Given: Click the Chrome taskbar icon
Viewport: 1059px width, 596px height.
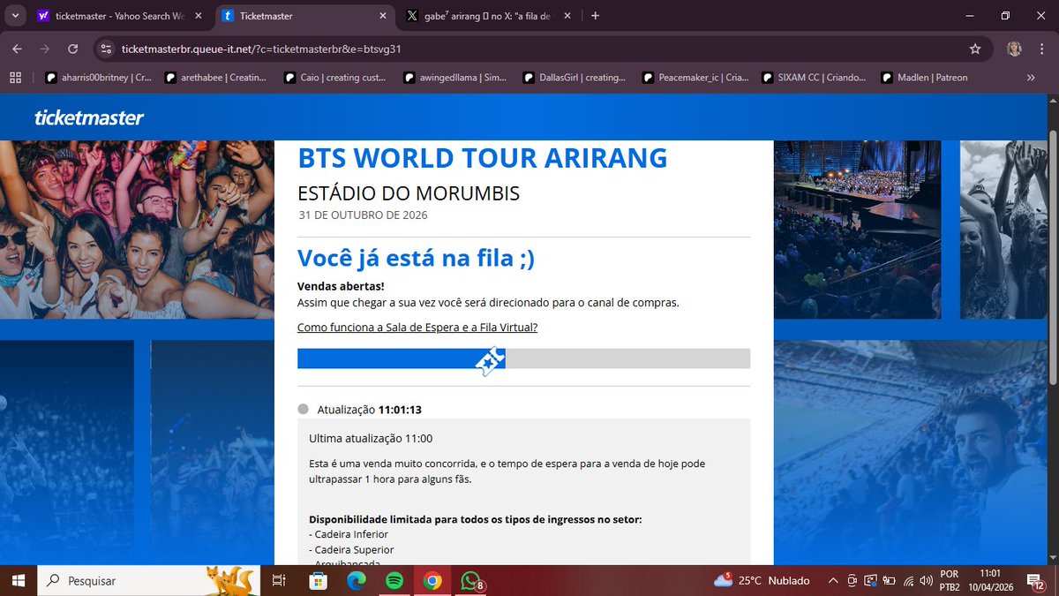Looking at the screenshot, I should (x=432, y=580).
